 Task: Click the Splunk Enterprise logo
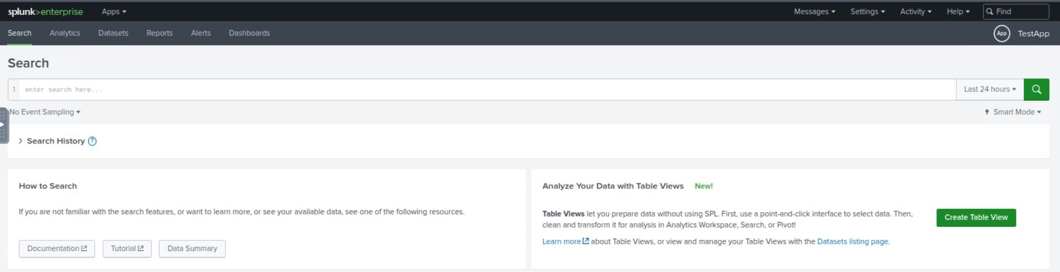coord(45,12)
